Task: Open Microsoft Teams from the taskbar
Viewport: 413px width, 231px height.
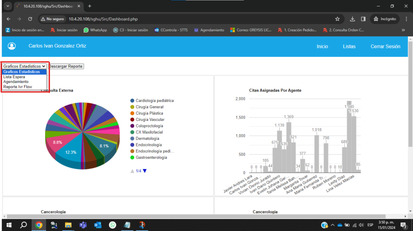Action: pos(83,225)
